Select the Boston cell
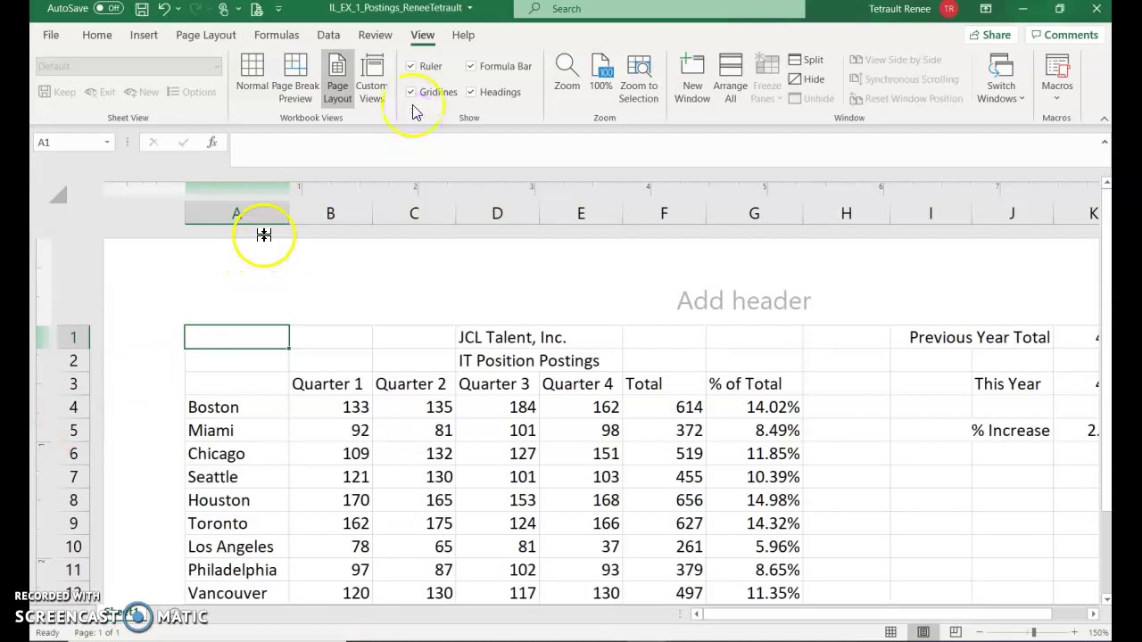 tap(236, 407)
